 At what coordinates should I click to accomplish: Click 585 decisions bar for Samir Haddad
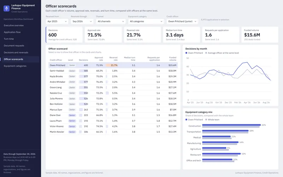tap(83, 71)
